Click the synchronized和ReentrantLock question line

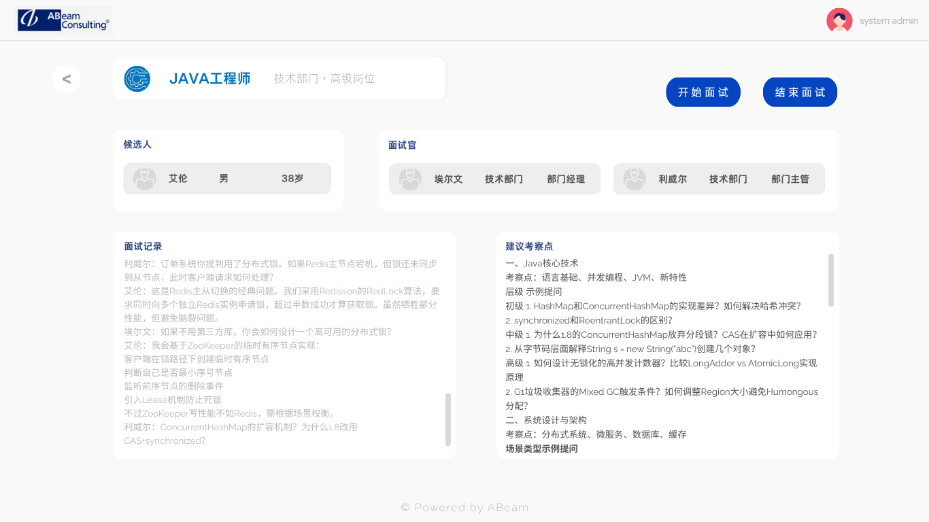tap(589, 320)
